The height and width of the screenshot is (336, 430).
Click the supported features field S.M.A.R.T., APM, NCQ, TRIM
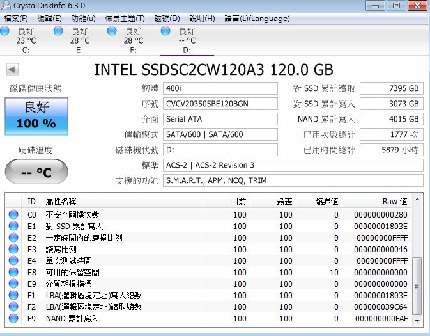point(293,180)
